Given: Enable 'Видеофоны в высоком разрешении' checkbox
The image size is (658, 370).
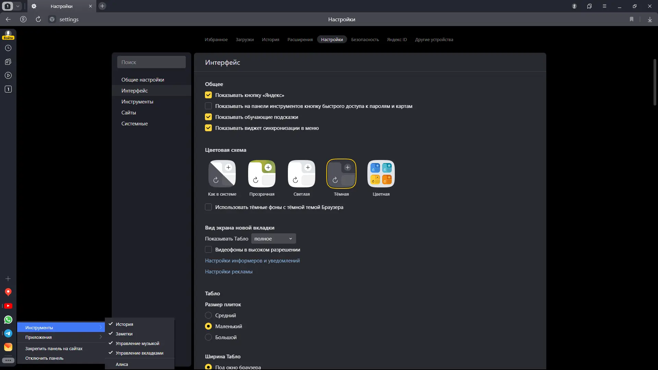Looking at the screenshot, I should pos(208,250).
